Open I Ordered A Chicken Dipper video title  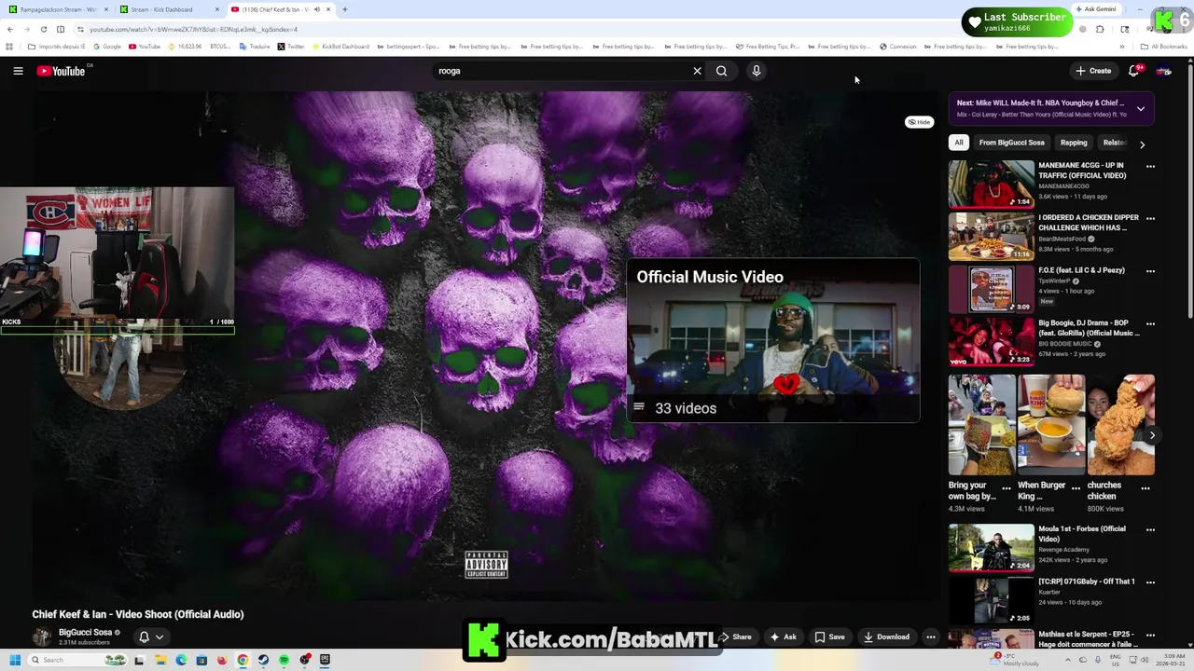coord(1089,223)
